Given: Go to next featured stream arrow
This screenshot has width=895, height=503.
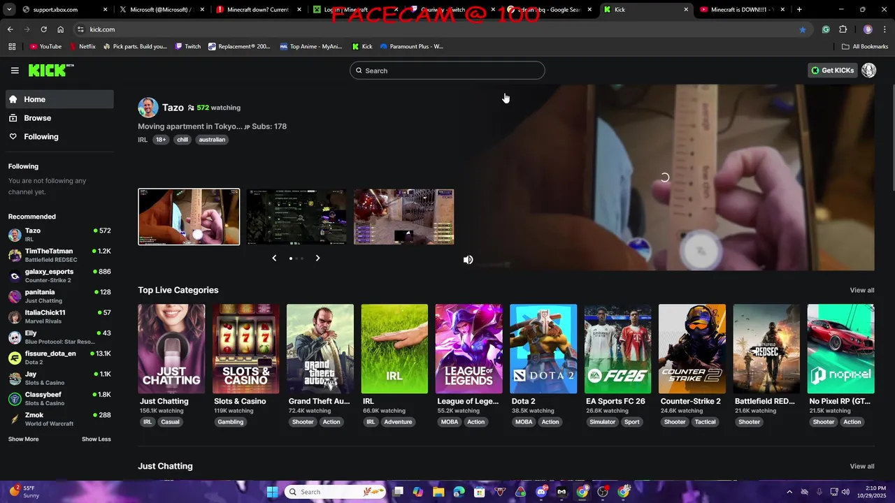Looking at the screenshot, I should coord(317,258).
